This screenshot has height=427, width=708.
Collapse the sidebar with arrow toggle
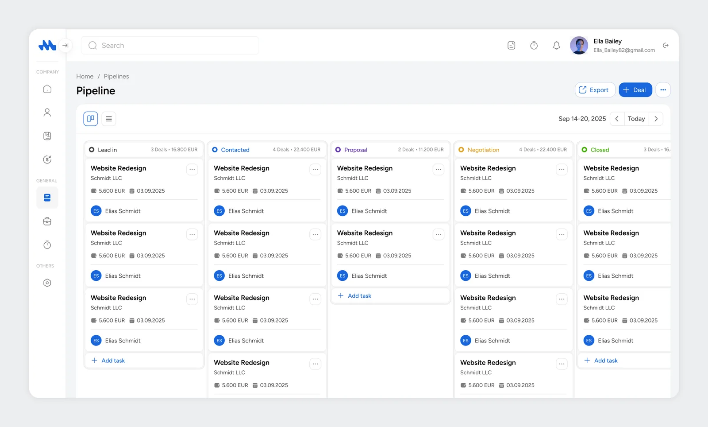click(65, 45)
